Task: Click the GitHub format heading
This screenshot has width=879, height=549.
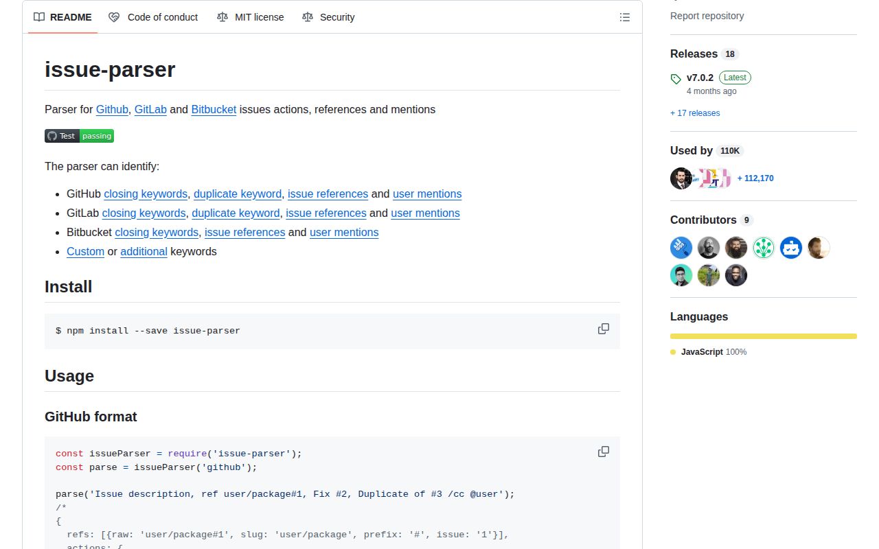Action: (x=91, y=417)
